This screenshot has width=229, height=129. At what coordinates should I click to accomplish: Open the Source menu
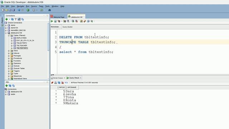34,6
